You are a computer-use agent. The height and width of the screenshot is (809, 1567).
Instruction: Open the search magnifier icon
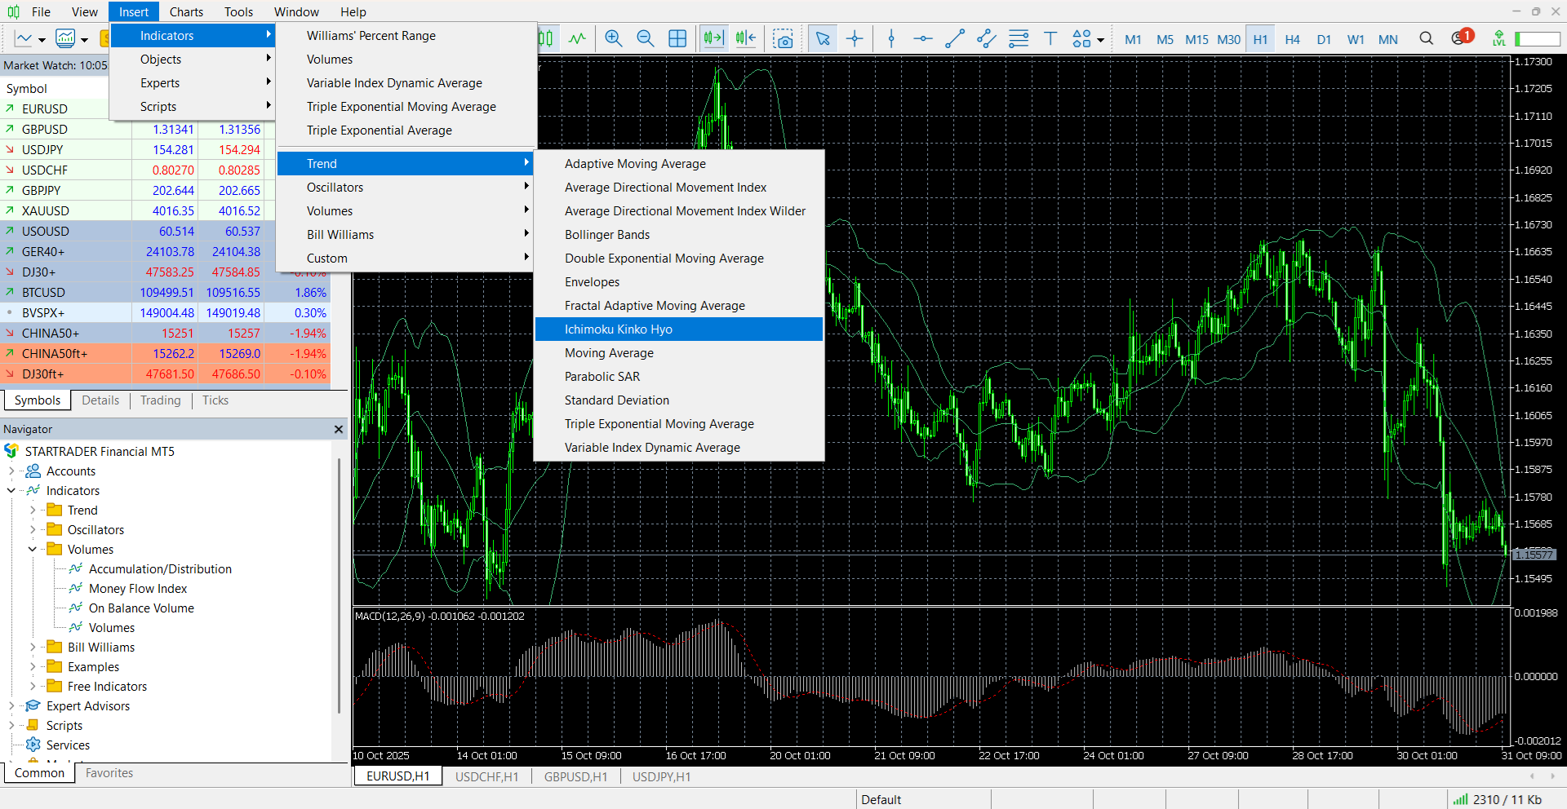tap(1426, 38)
